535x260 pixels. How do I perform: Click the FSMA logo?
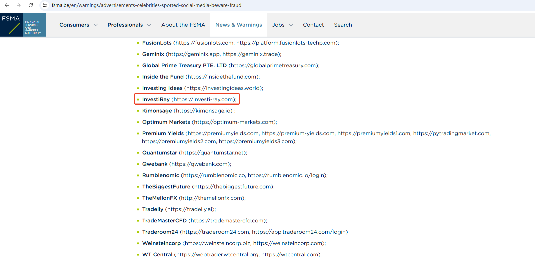(x=23, y=25)
